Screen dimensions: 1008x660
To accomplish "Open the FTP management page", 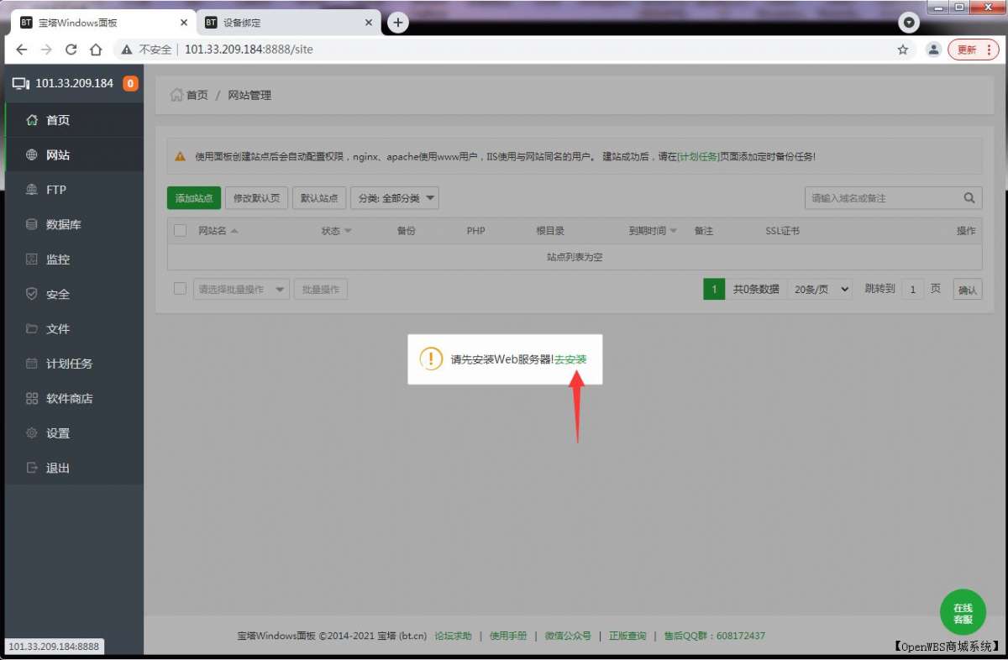I will click(x=54, y=189).
